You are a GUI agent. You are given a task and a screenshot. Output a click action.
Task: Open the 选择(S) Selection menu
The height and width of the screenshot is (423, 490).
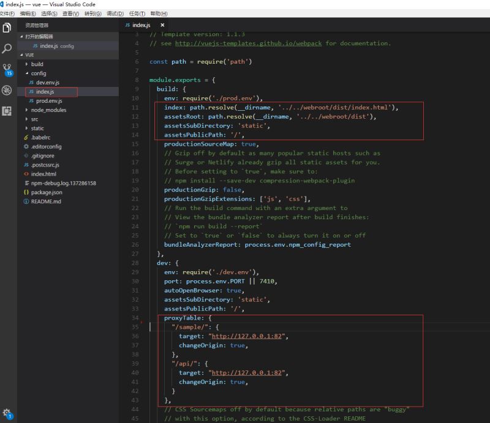(x=49, y=13)
